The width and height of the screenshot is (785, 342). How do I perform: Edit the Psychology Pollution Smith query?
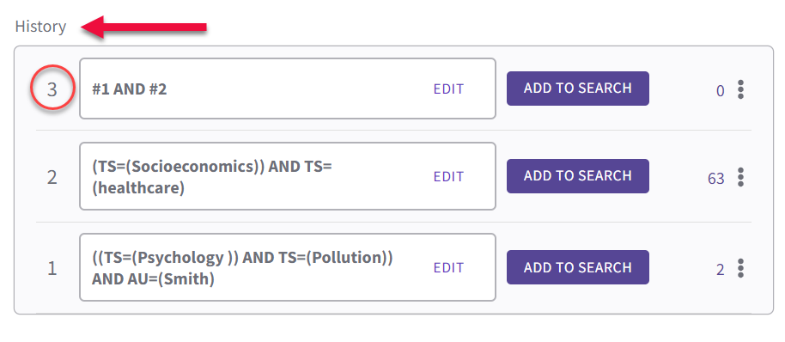(448, 268)
